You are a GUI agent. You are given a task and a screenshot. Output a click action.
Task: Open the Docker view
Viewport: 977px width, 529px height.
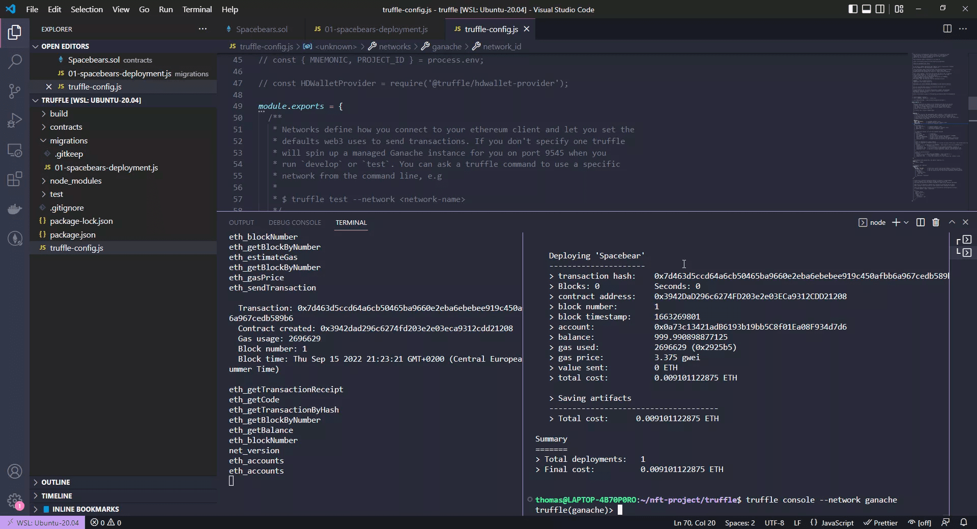[15, 209]
